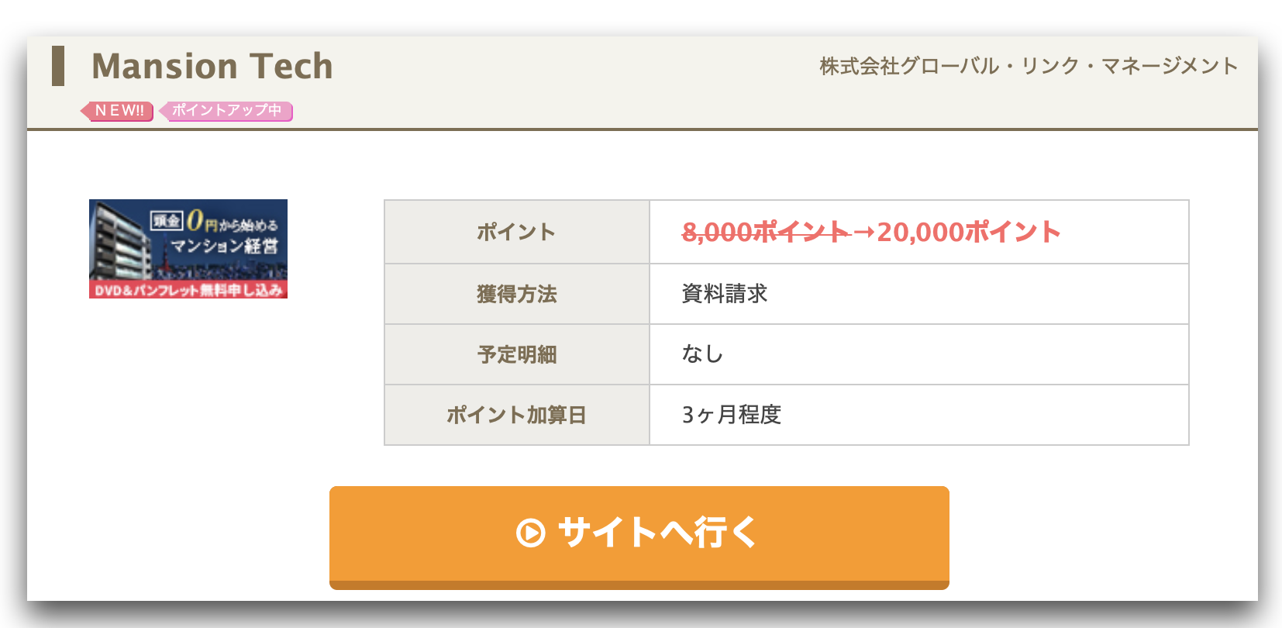Click the play circle icon on the button
The width and height of the screenshot is (1282, 628).
[x=531, y=533]
